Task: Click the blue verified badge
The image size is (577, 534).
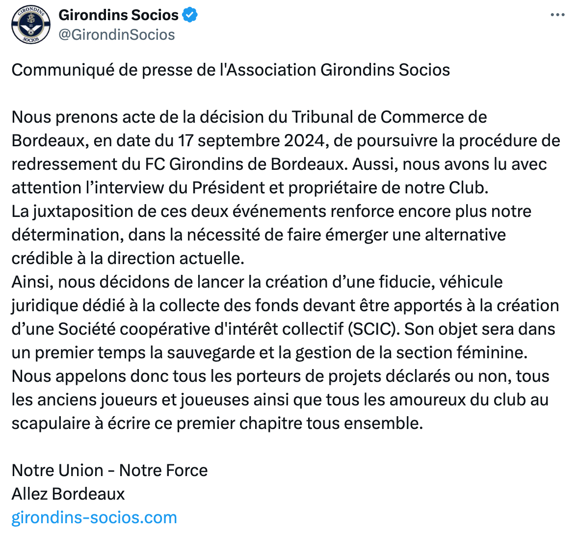Action: (190, 15)
